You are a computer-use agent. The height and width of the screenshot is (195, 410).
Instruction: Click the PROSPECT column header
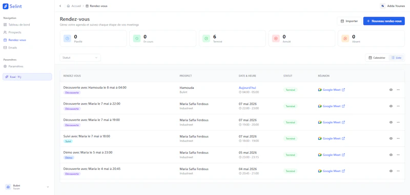tap(186, 76)
